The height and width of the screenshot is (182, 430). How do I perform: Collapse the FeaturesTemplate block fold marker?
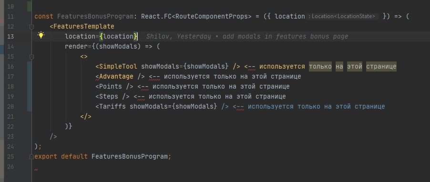(31, 27)
